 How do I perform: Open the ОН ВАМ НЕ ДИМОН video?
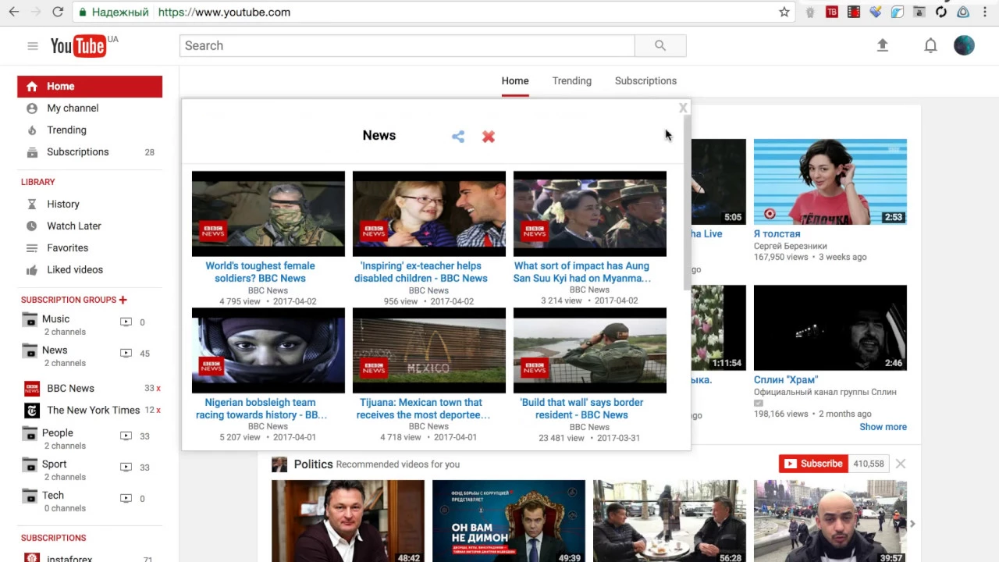509,521
